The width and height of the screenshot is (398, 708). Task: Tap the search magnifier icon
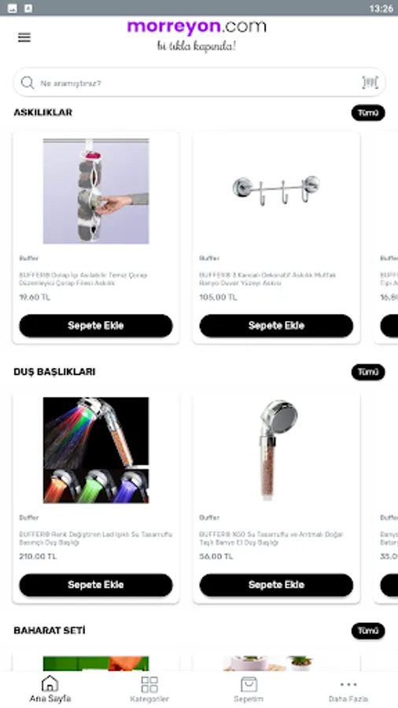[x=28, y=83]
